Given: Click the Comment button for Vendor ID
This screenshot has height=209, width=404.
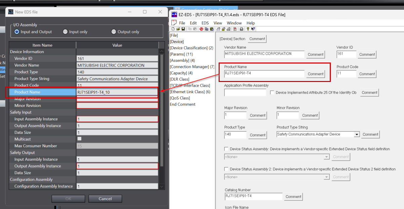Looking at the screenshot, I should click(367, 54).
